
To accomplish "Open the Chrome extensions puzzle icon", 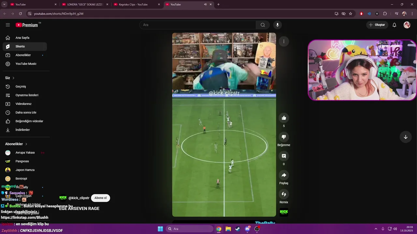I will click(385, 14).
